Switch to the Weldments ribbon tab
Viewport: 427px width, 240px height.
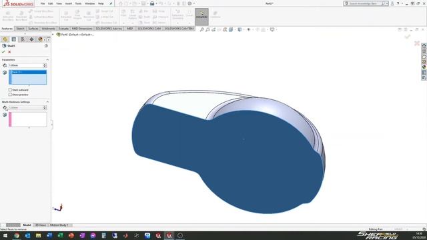(x=49, y=29)
